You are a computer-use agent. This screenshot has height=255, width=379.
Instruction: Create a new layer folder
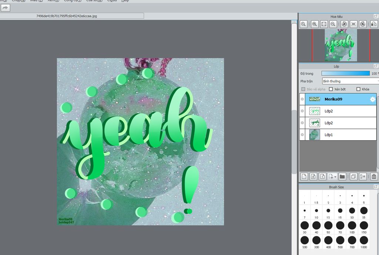coord(342,177)
